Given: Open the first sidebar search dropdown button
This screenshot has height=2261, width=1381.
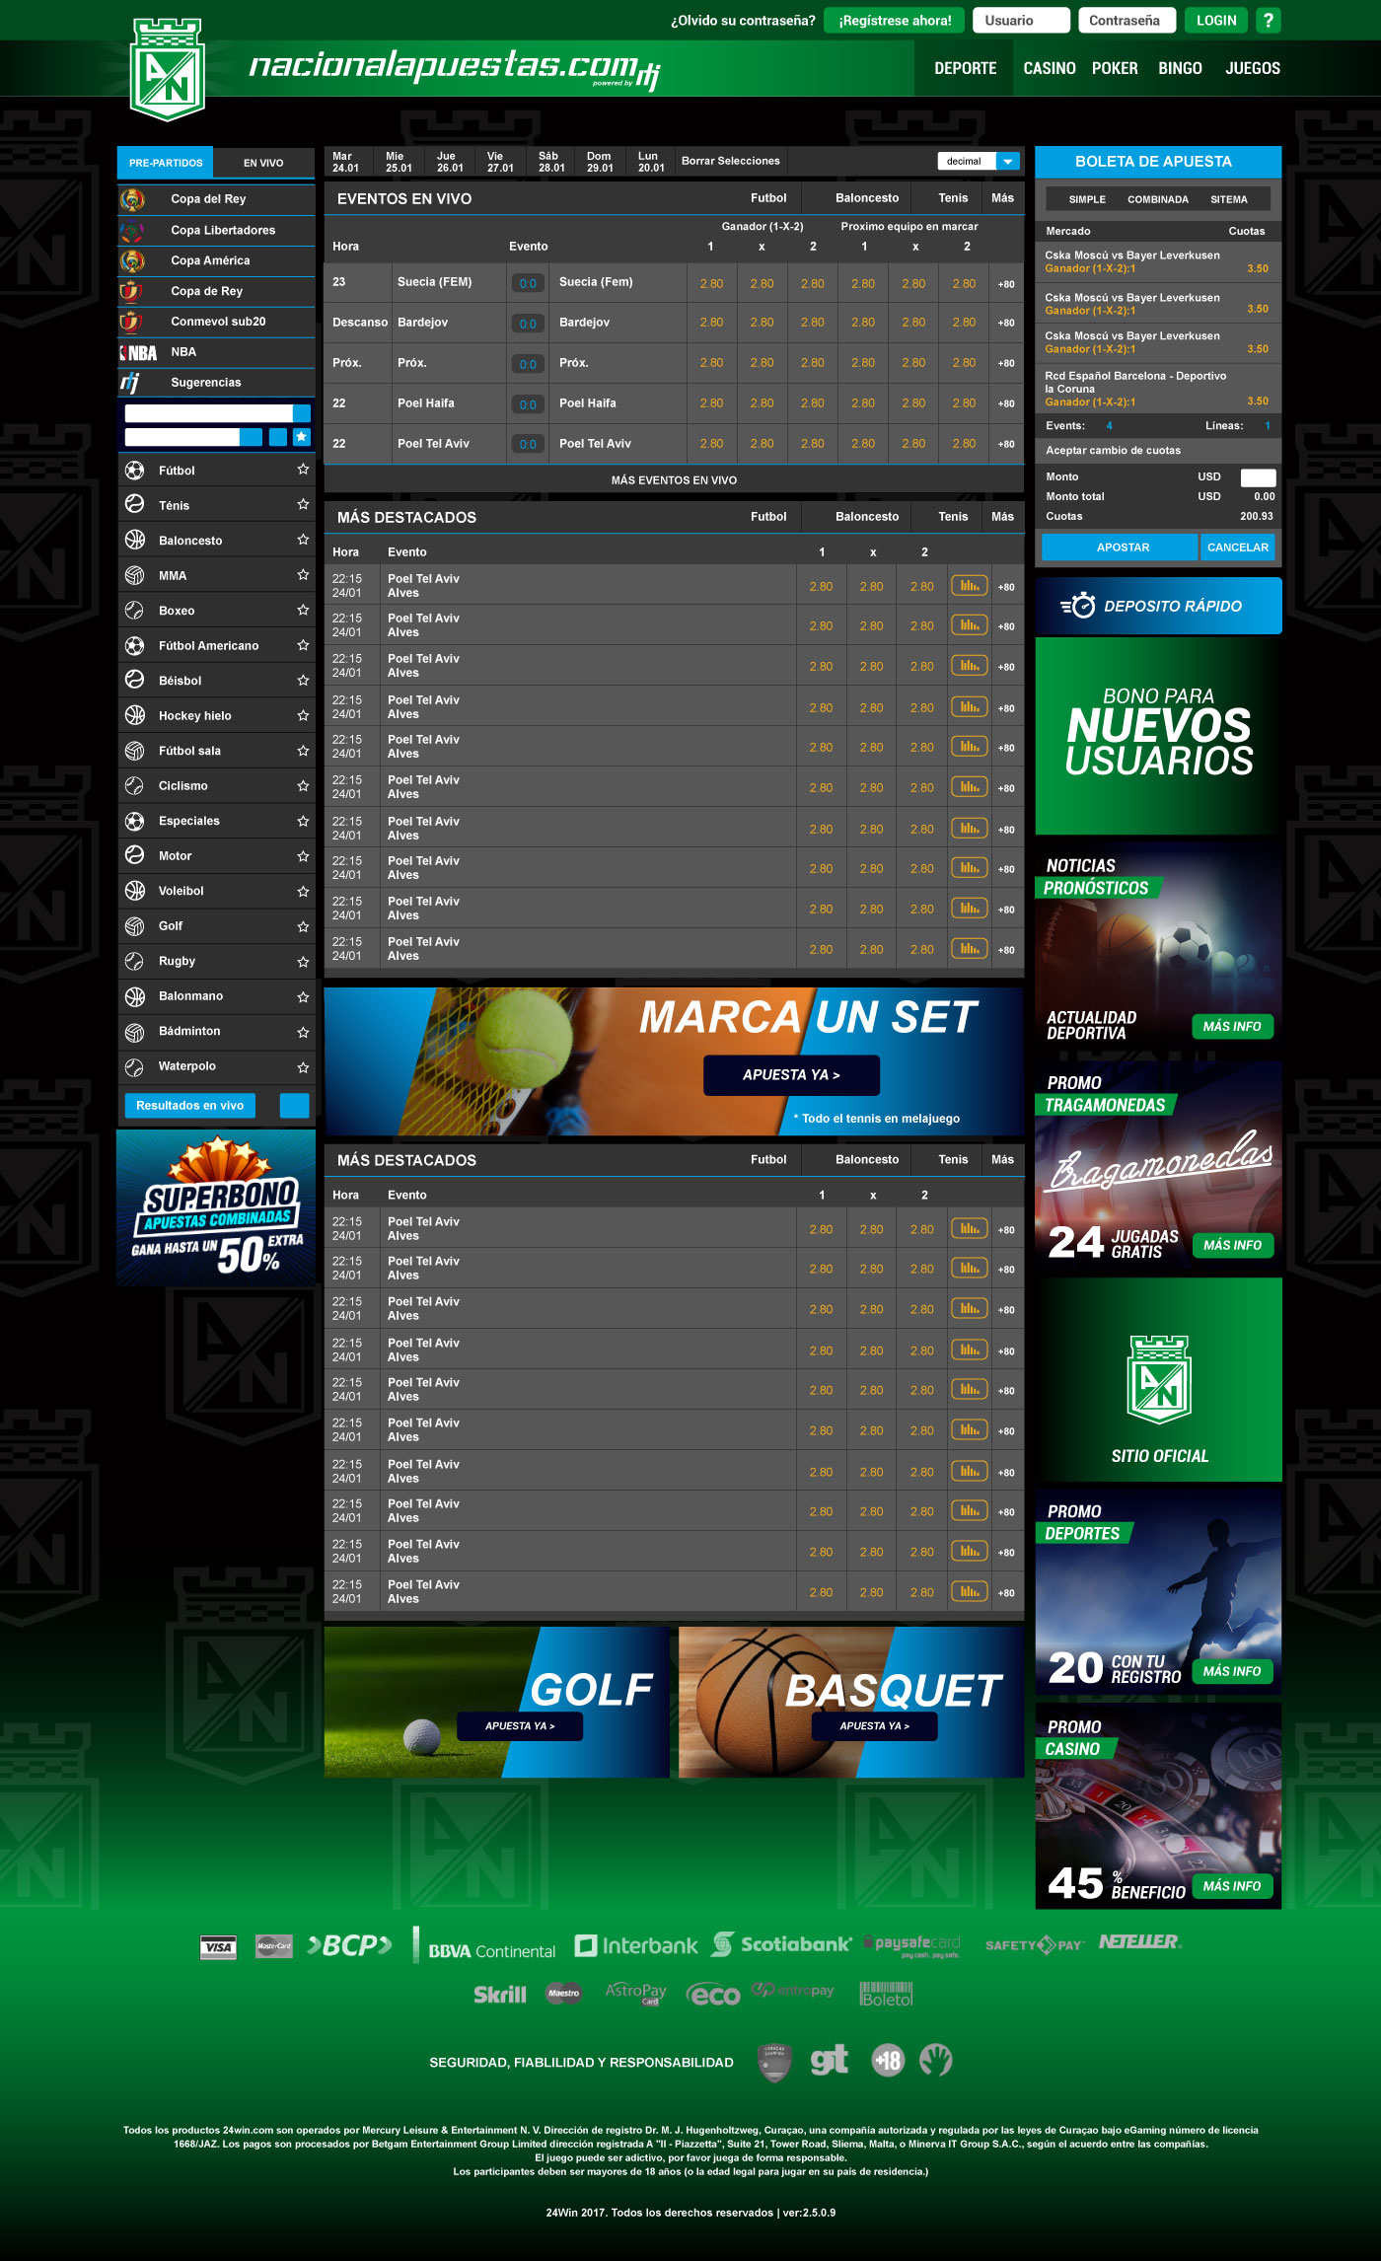Looking at the screenshot, I should point(302,413).
